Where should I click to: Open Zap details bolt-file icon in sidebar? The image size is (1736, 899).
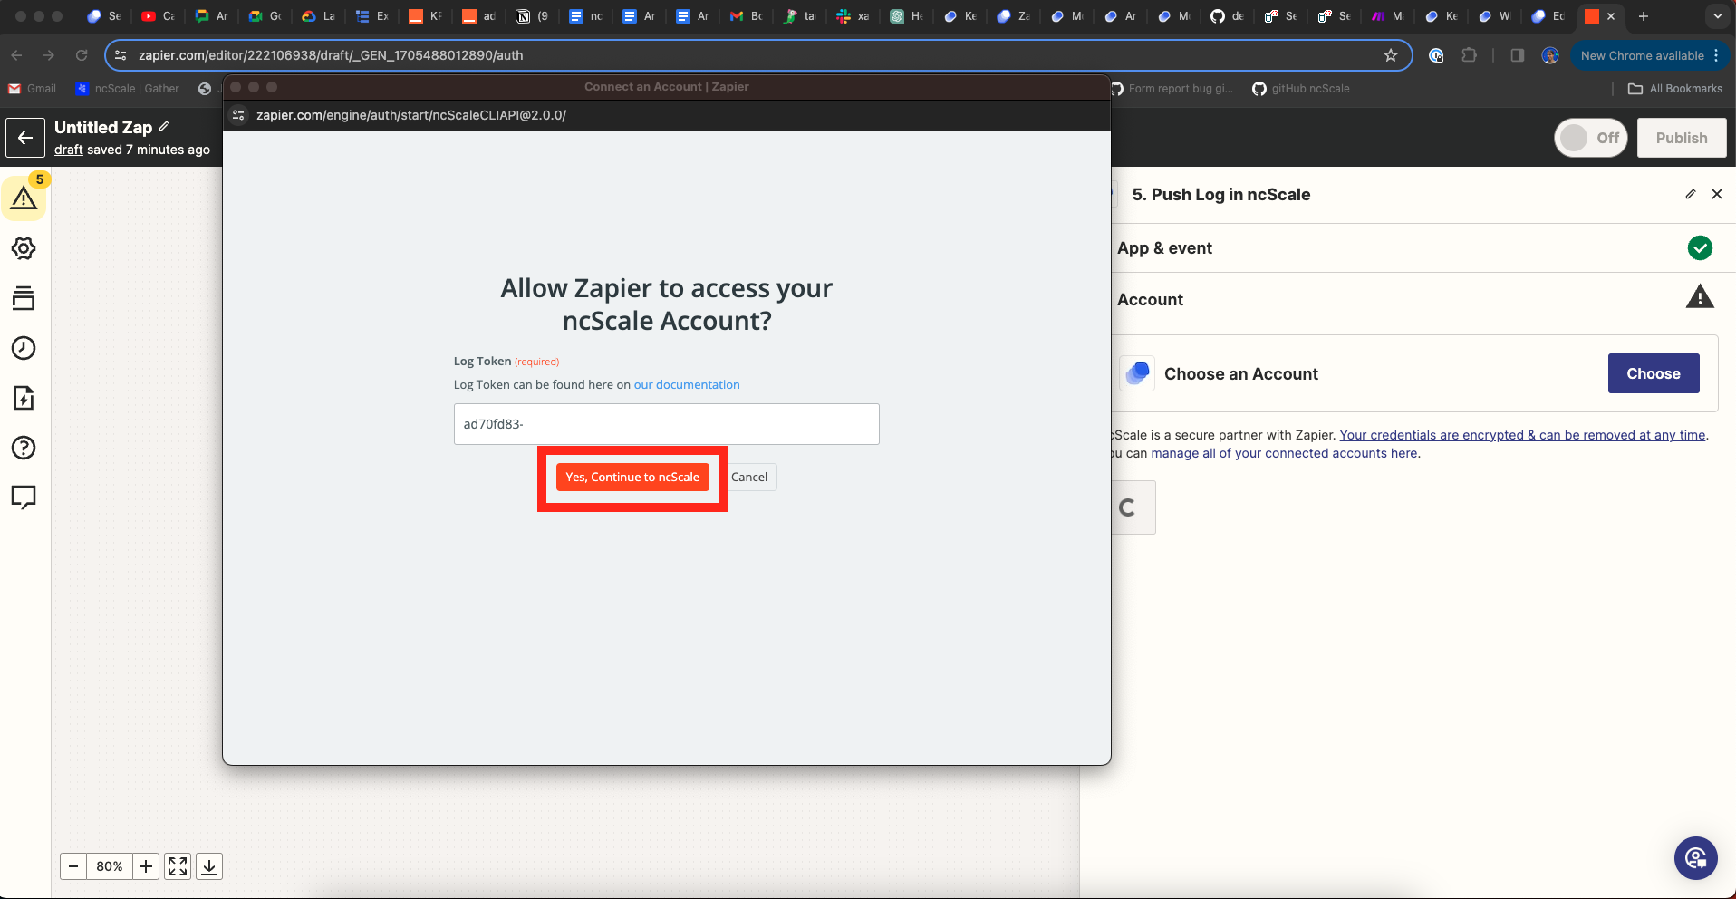pos(24,398)
